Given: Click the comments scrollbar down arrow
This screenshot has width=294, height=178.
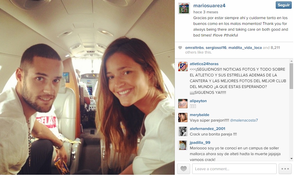Looking at the screenshot, I should click(x=291, y=159).
